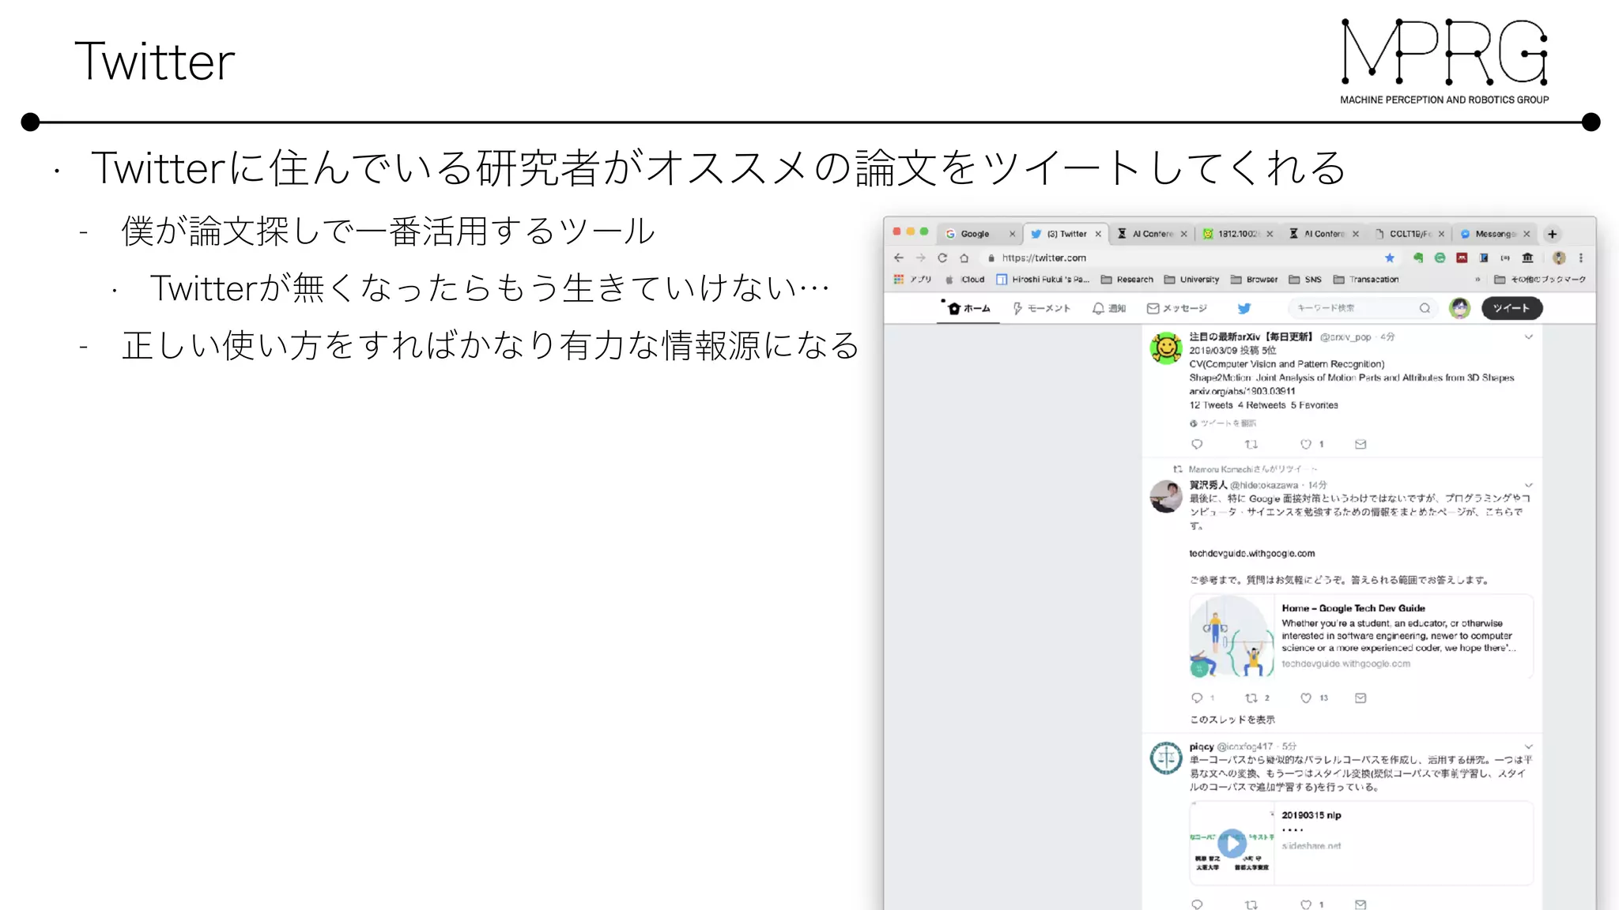
Task: Show hidden bookmarks overflow chevron
Action: click(1477, 280)
